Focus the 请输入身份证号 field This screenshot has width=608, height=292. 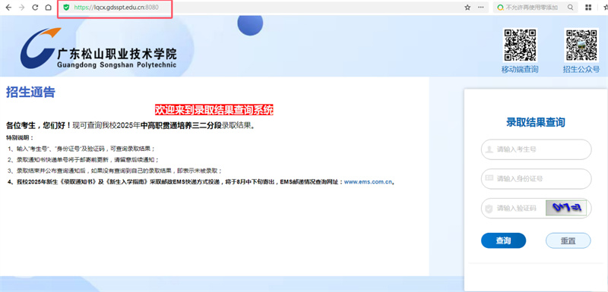click(537, 179)
